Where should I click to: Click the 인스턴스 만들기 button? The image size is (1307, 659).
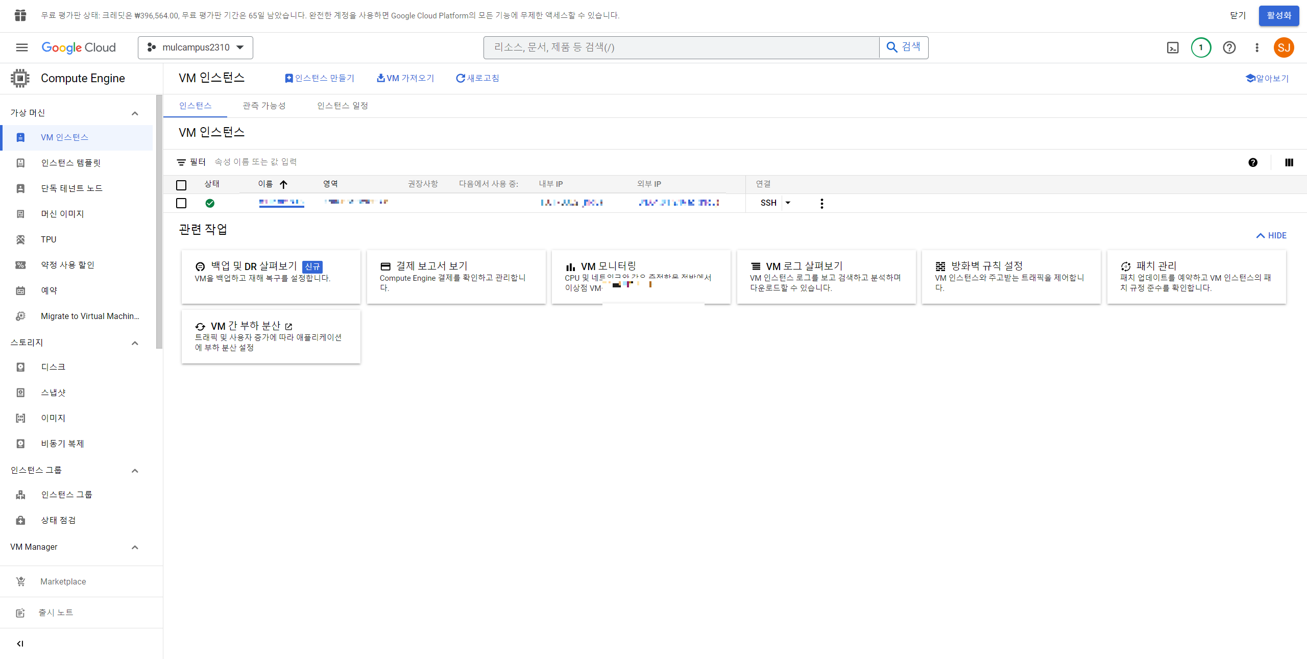[x=320, y=78]
